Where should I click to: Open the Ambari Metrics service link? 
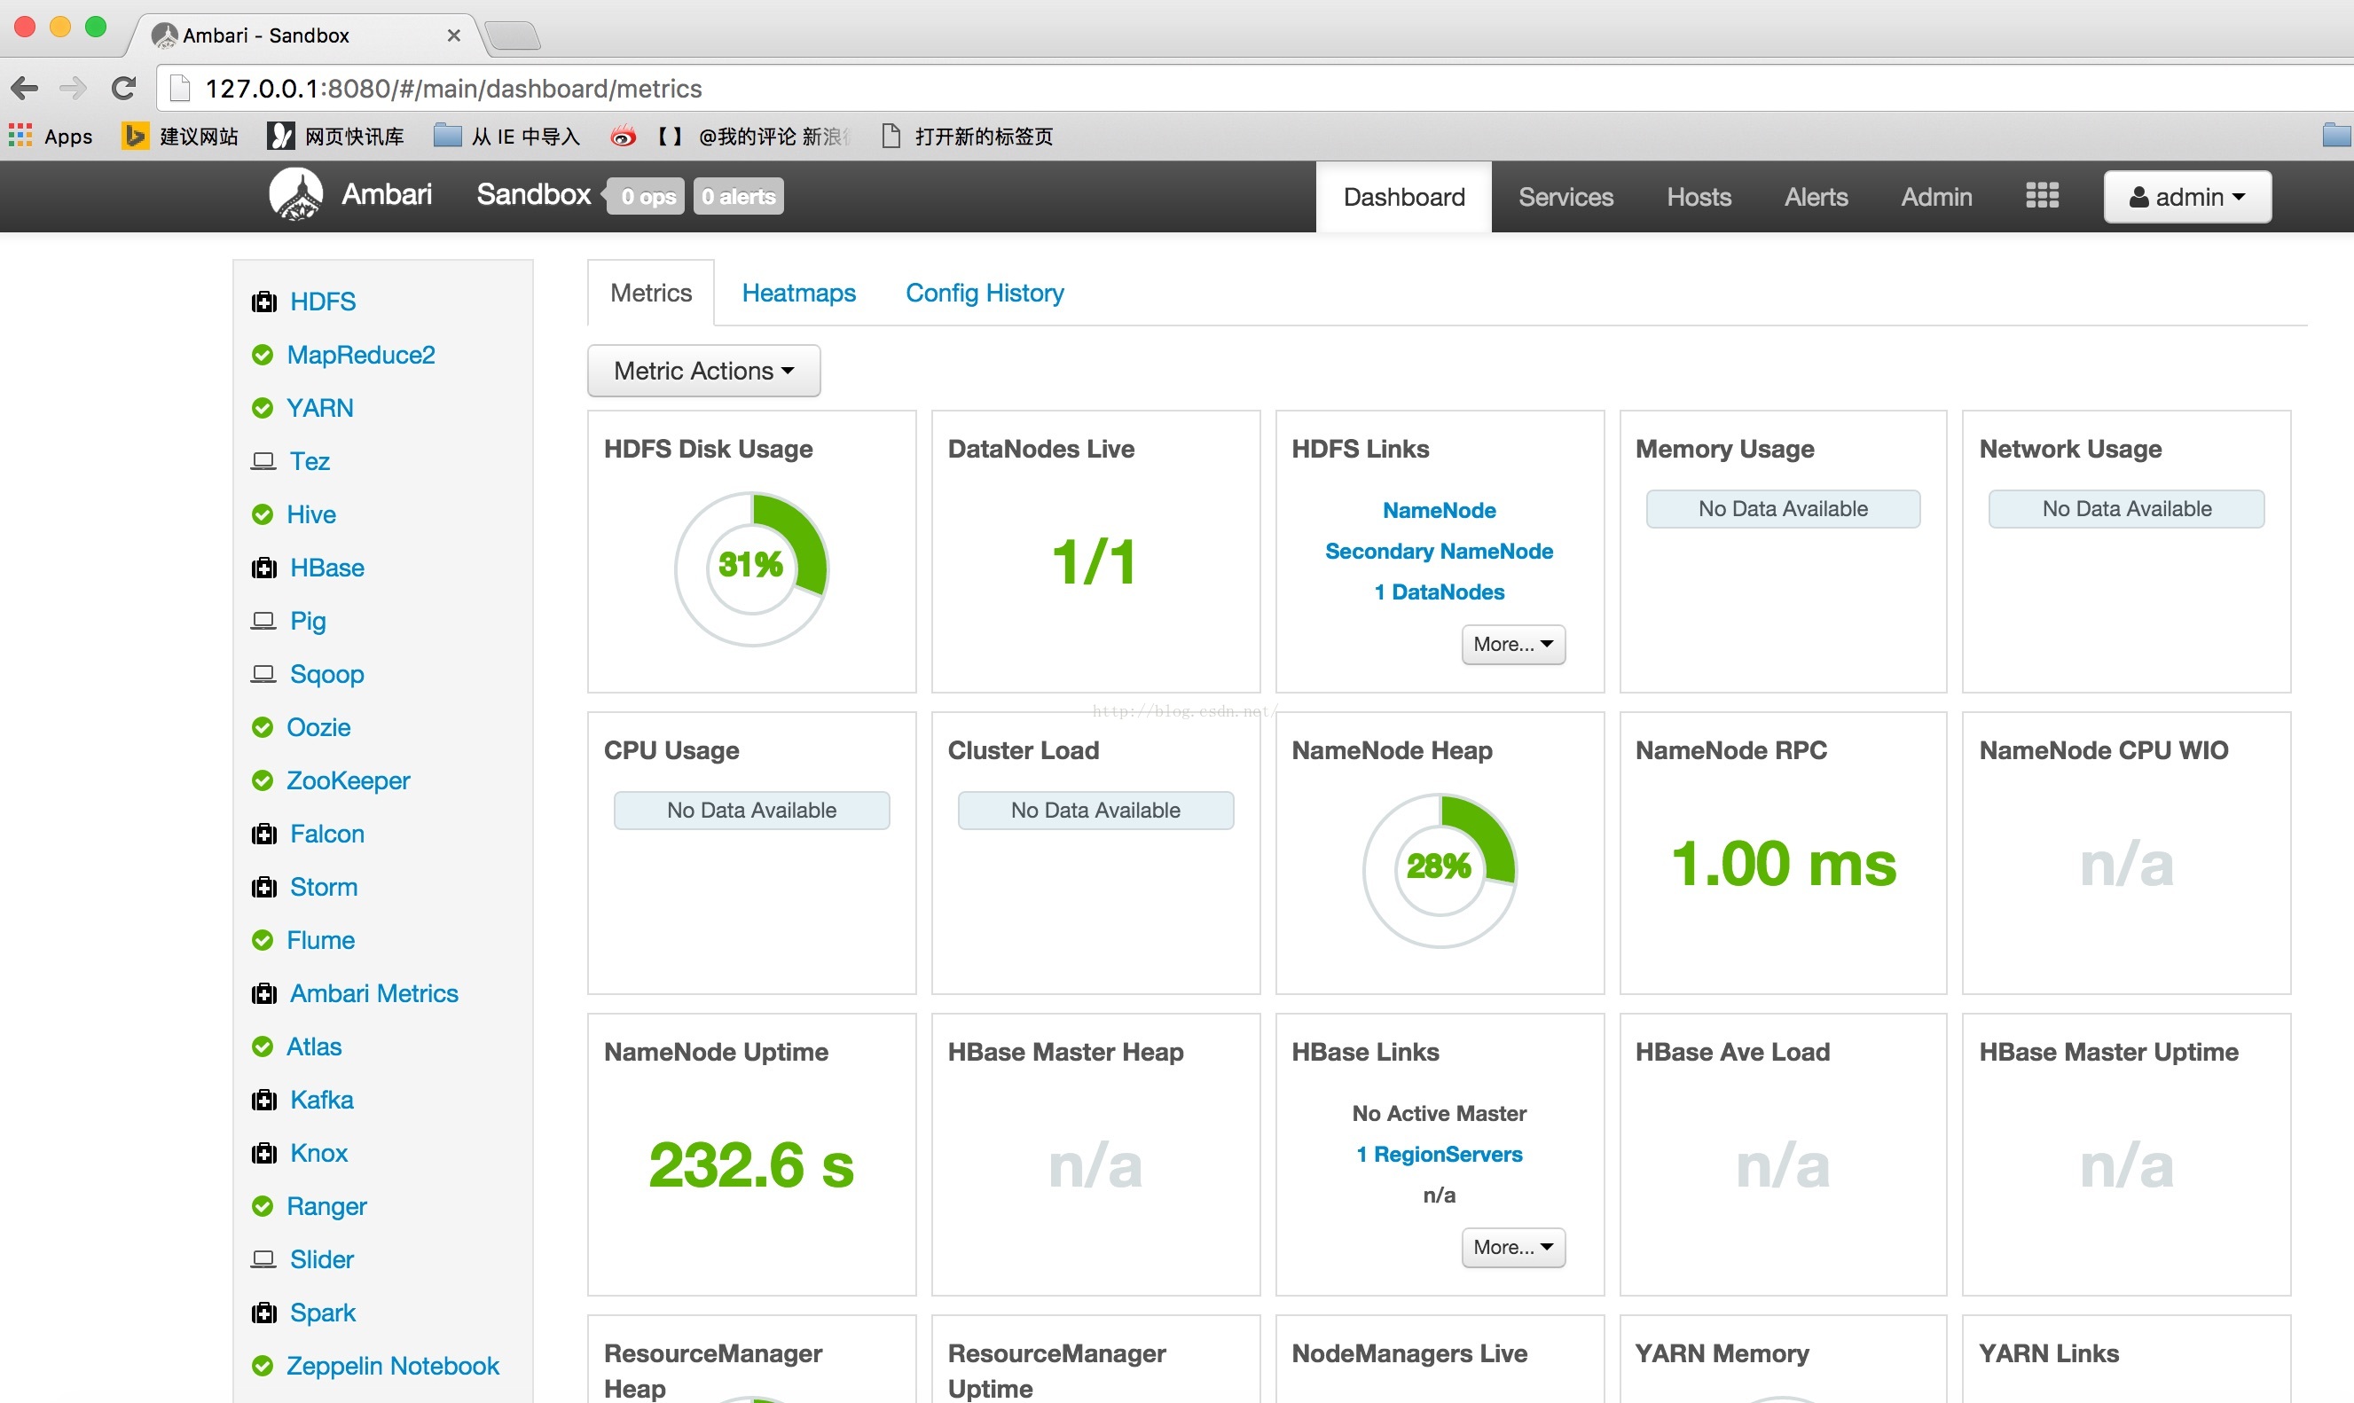(x=373, y=993)
